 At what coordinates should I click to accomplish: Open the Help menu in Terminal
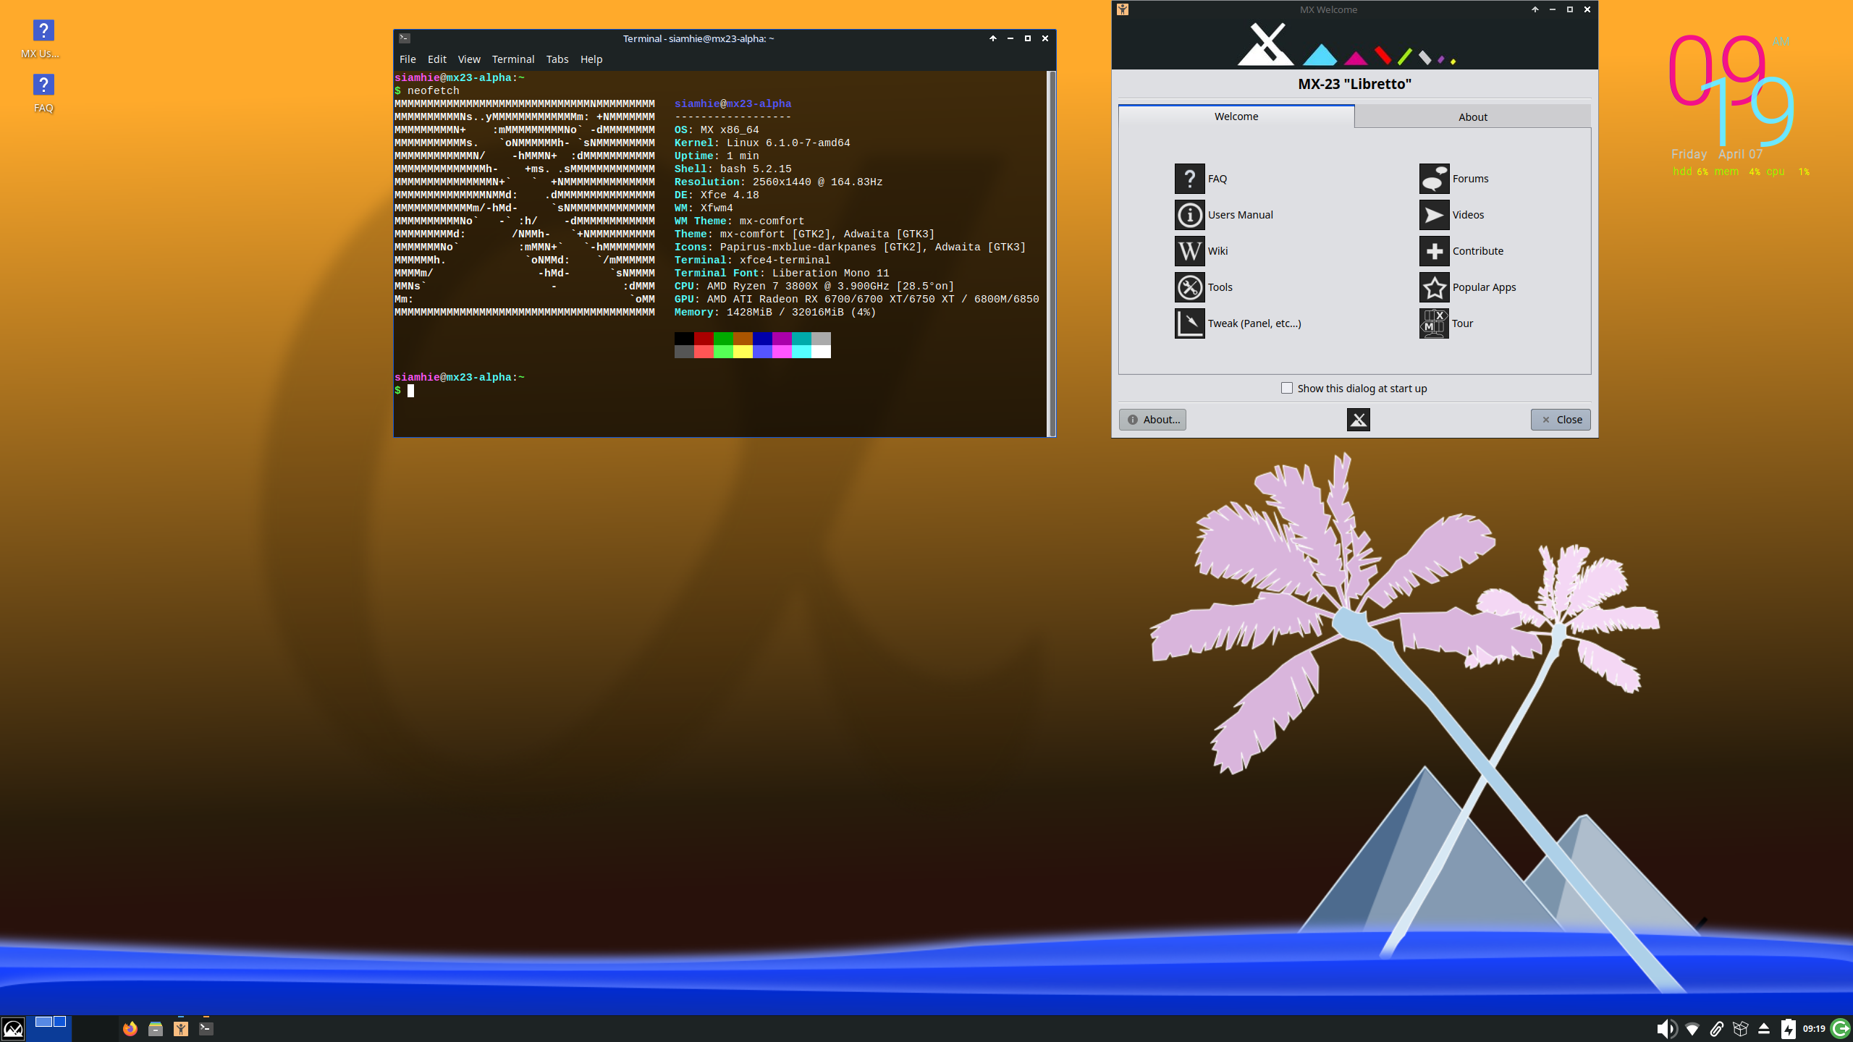[591, 59]
